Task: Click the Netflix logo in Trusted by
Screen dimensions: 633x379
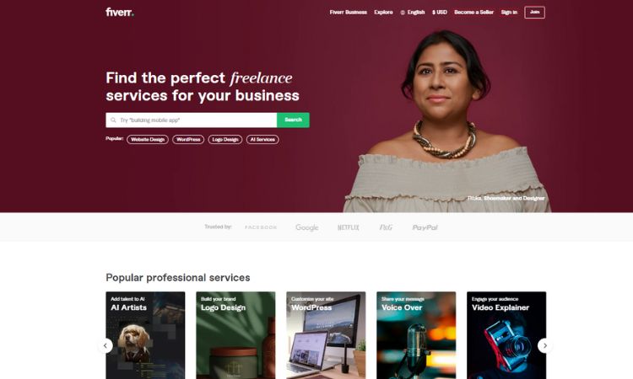Action: [x=348, y=227]
